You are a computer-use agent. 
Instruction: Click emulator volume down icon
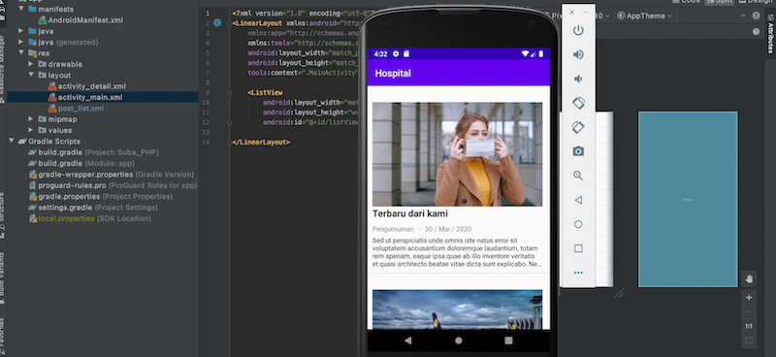(578, 79)
